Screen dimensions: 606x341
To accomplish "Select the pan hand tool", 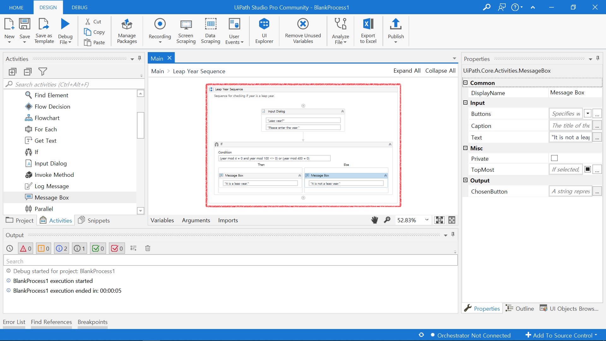I will pyautogui.click(x=375, y=220).
